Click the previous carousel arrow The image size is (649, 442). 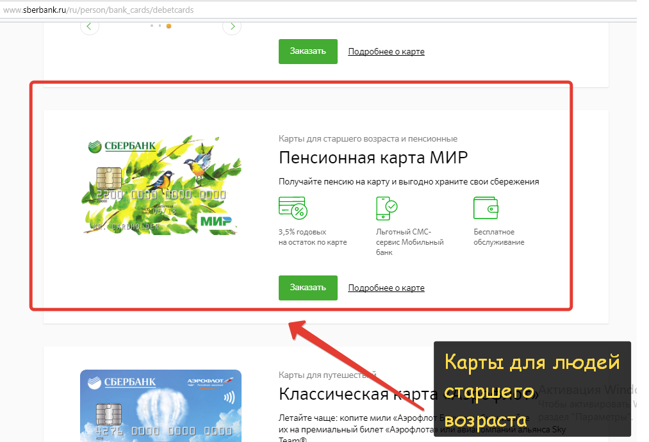pyautogui.click(x=90, y=26)
